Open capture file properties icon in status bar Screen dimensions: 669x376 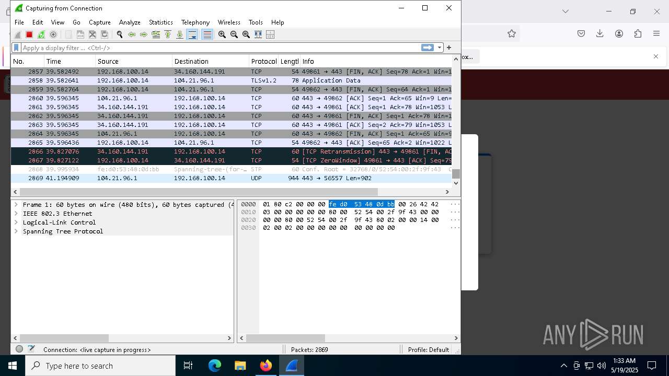(x=31, y=349)
